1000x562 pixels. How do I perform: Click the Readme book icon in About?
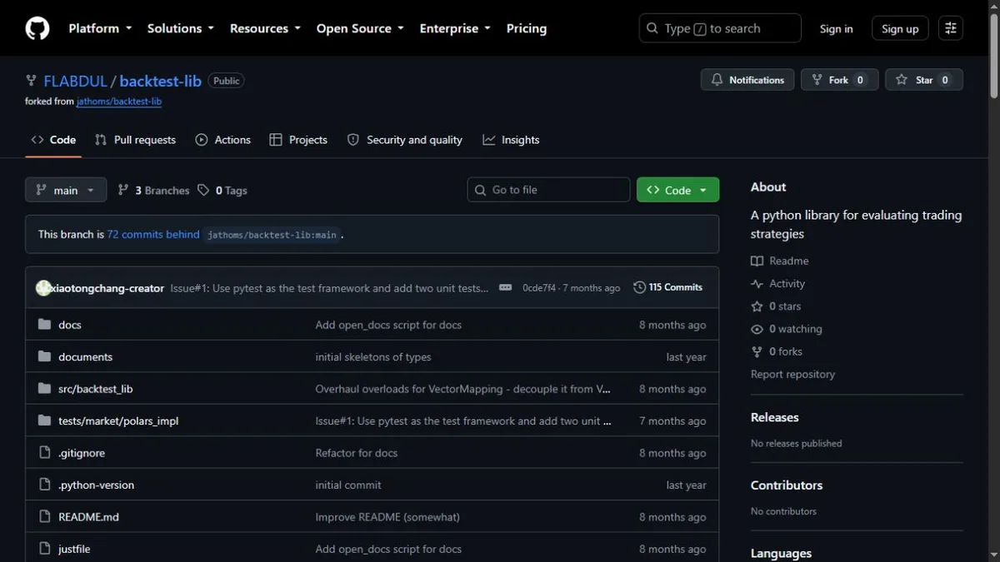tap(757, 261)
